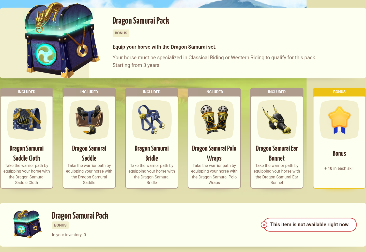
Task: Click the '+ 10 in each skill' text
Action: (339, 168)
